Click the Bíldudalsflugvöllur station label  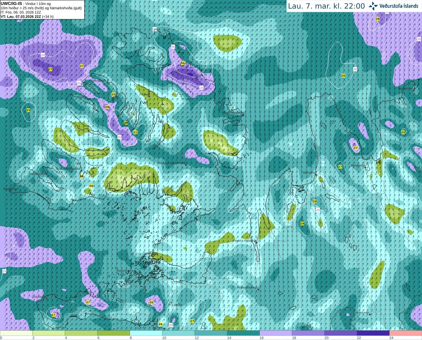coord(69,168)
